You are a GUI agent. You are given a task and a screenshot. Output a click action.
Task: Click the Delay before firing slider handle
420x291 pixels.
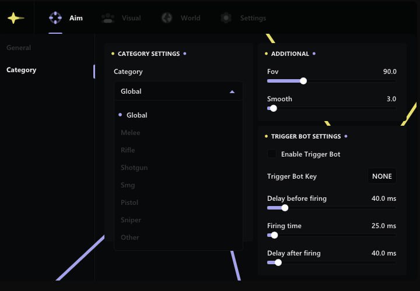(x=285, y=208)
